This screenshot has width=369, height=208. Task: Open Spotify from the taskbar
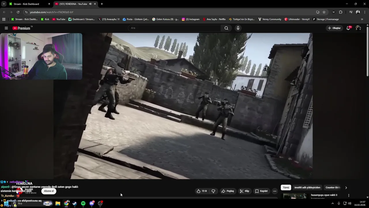83,203
